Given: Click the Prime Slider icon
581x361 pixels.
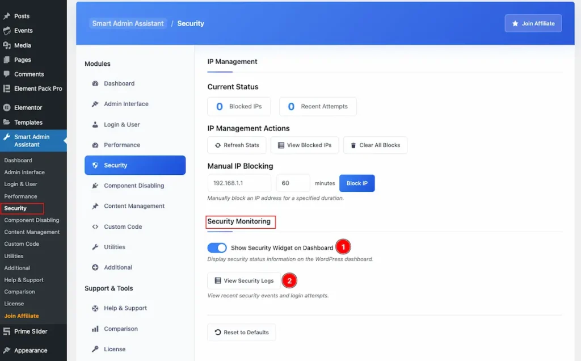Looking at the screenshot, I should pyautogui.click(x=7, y=331).
